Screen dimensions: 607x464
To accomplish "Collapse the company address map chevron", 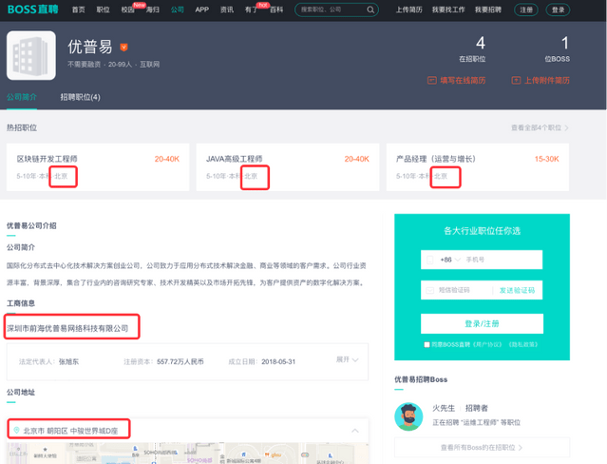I will pyautogui.click(x=355, y=431).
